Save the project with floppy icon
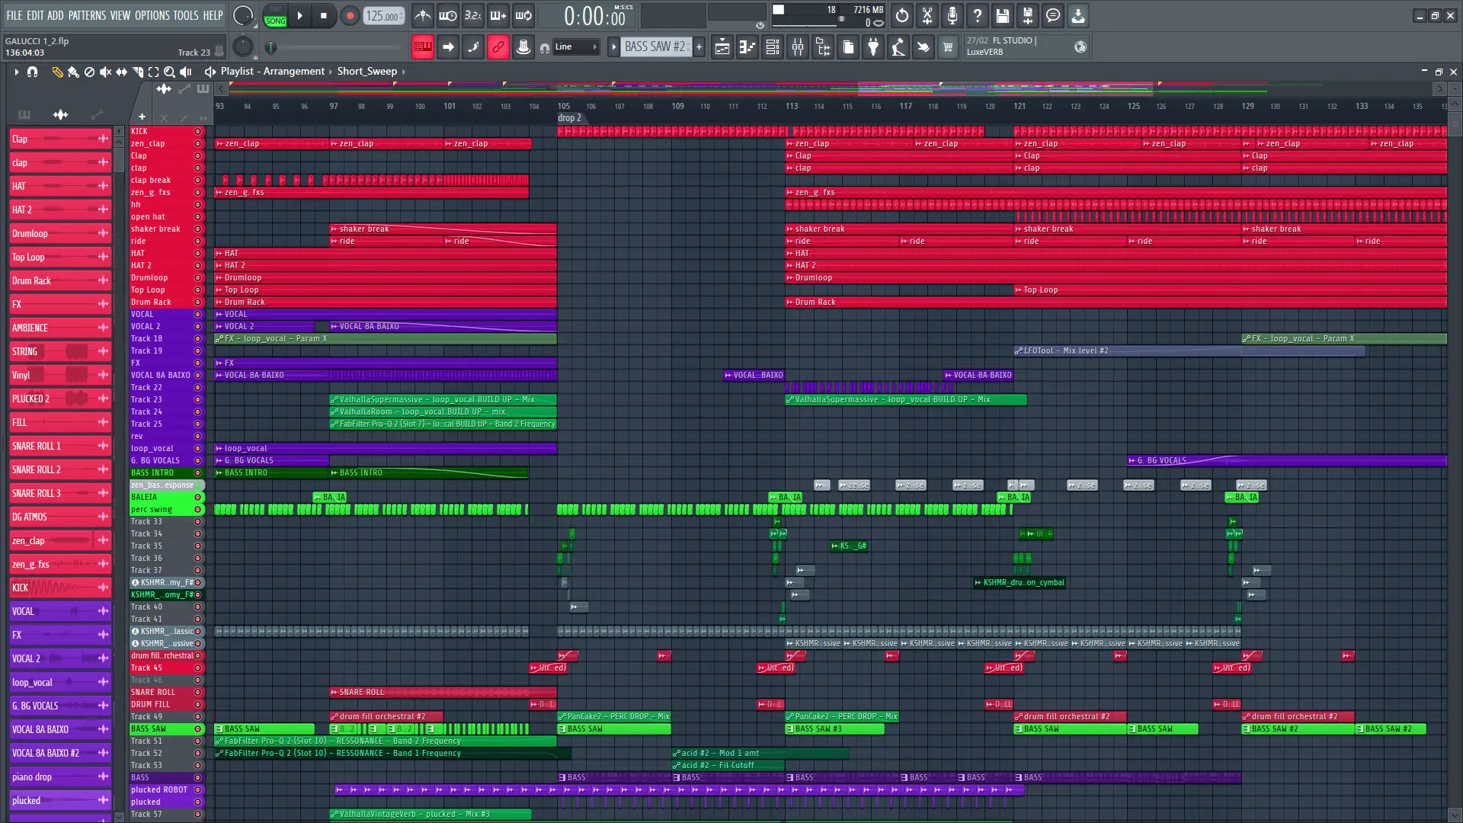Screen dimensions: 1463x823 click(x=1003, y=15)
